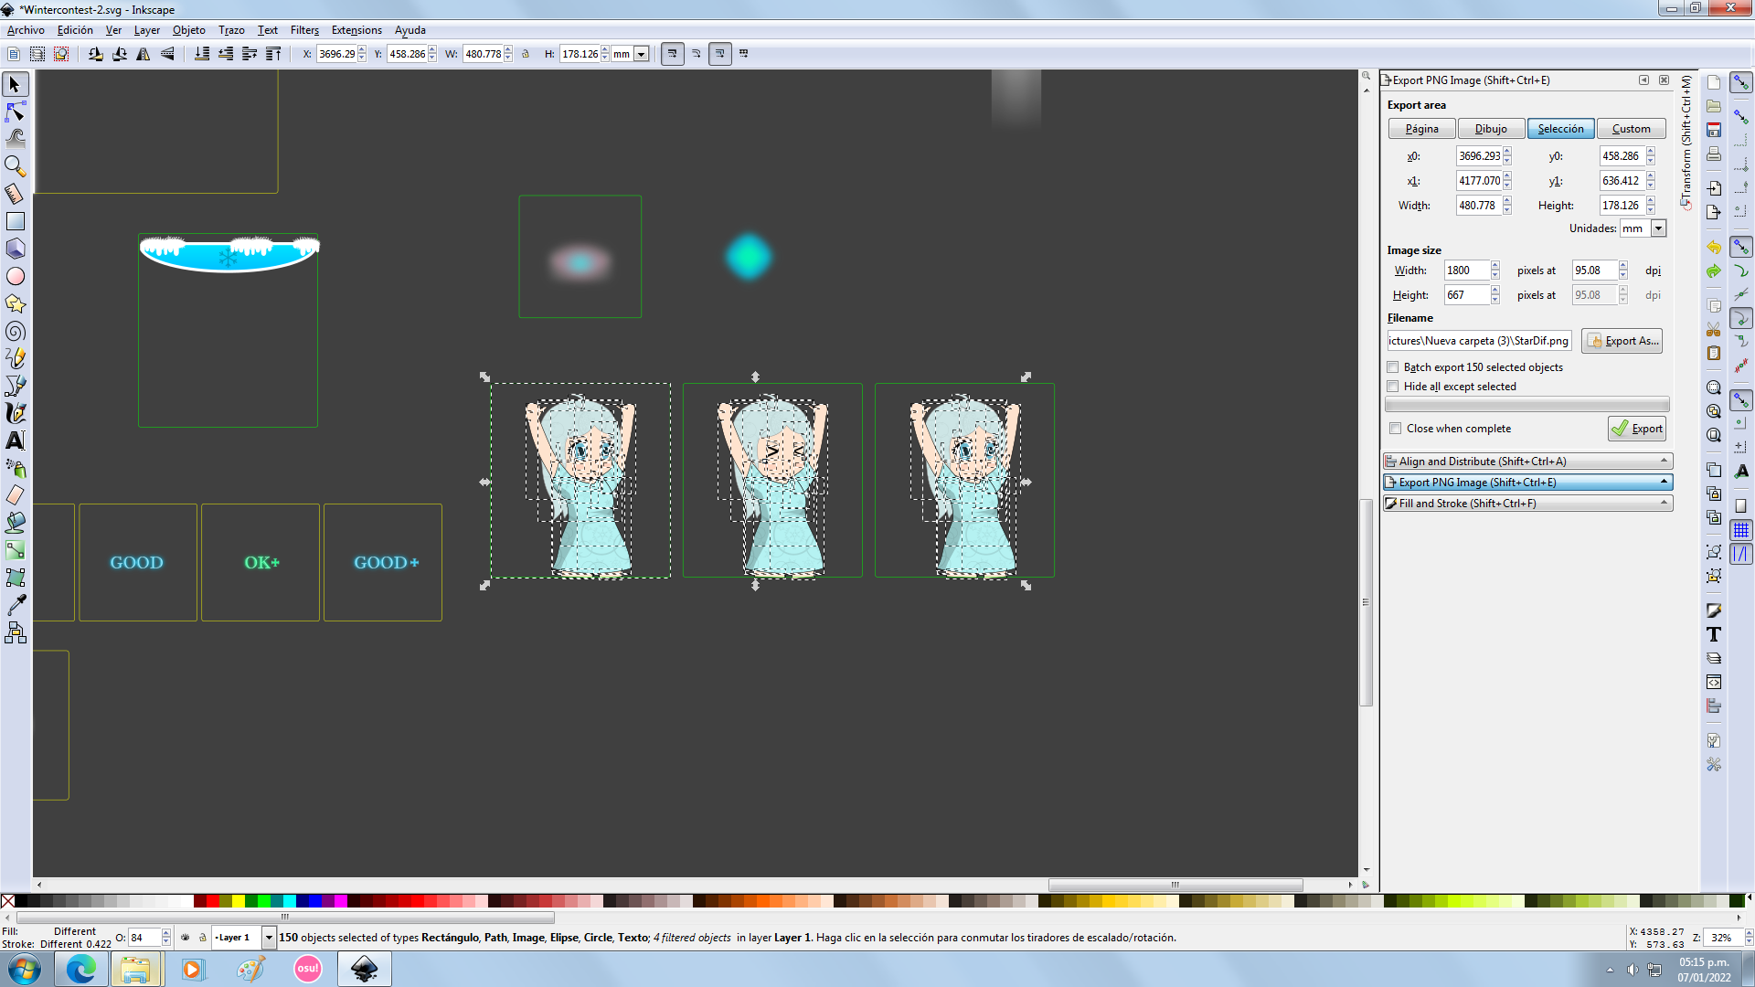Increase image Width pixel stepper
1755x987 pixels.
pyautogui.click(x=1495, y=266)
